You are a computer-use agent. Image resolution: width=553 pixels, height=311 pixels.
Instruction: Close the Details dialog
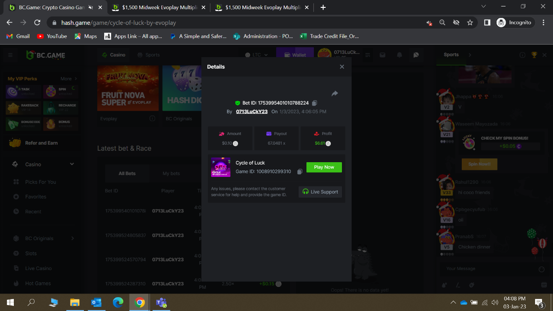click(x=342, y=67)
